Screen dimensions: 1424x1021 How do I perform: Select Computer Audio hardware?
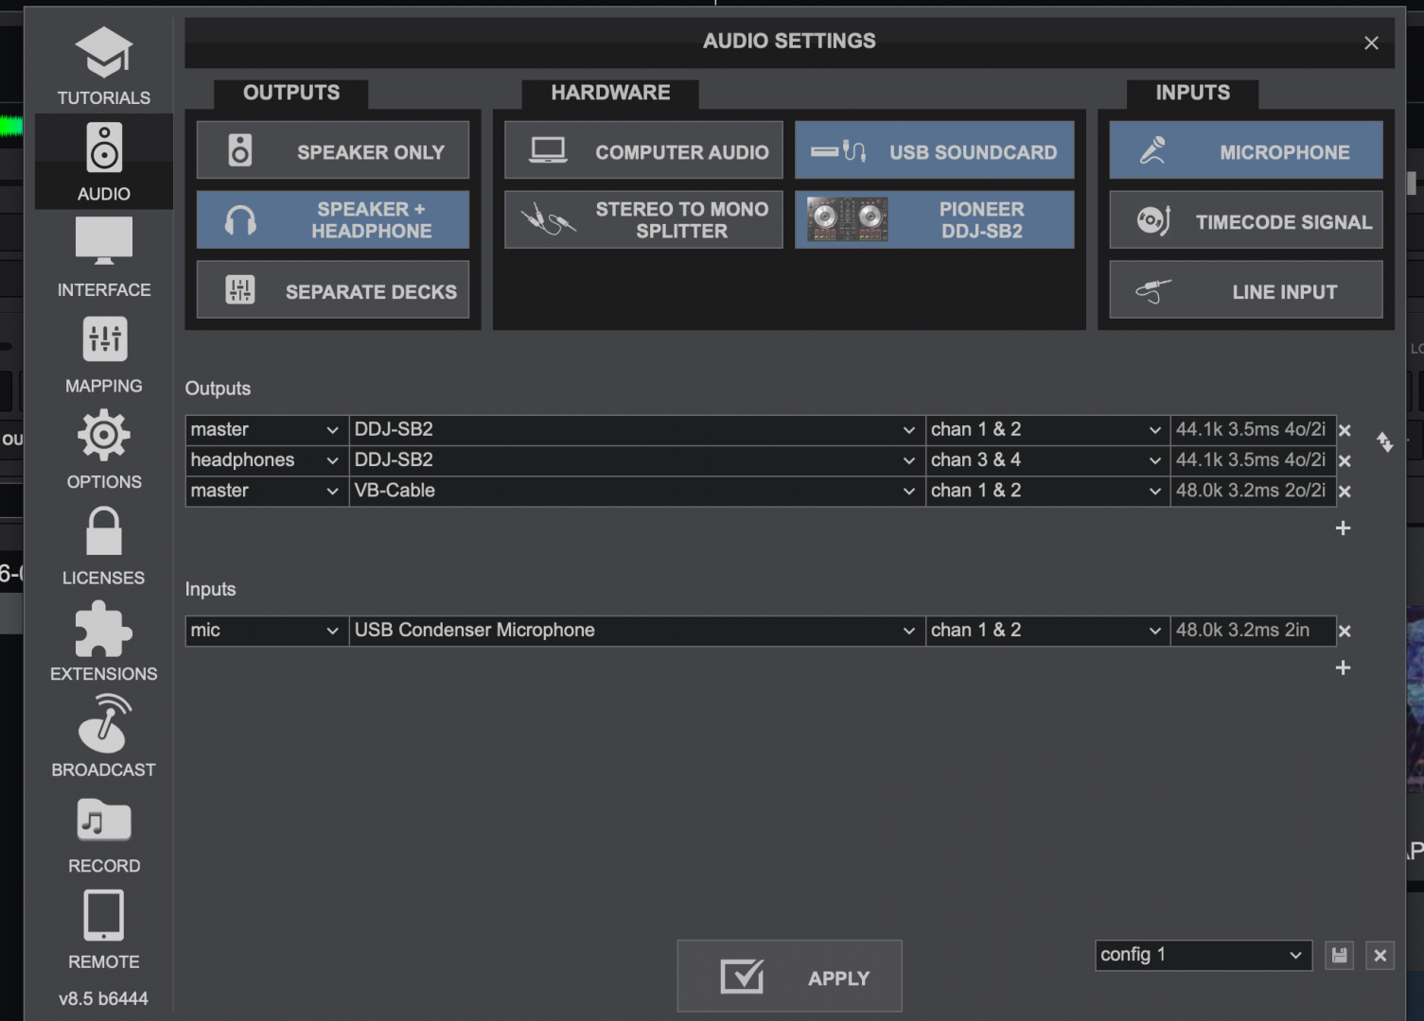[x=643, y=150]
